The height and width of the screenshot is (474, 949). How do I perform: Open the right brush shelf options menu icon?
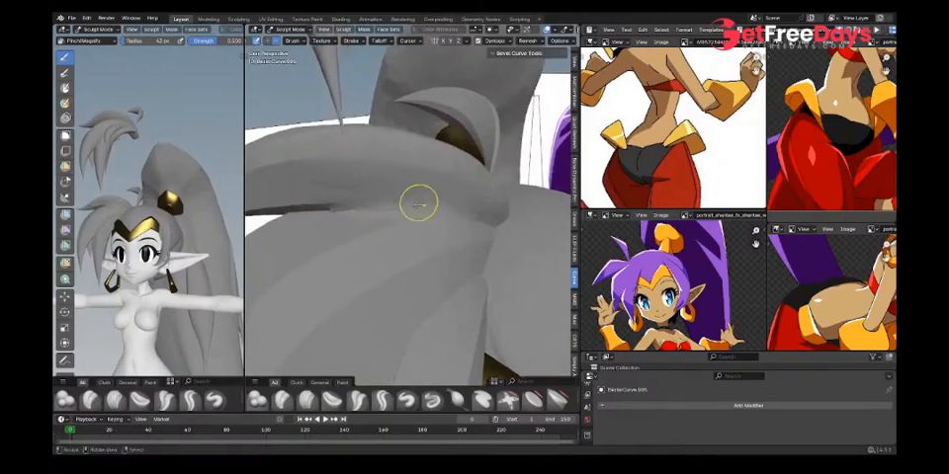(x=255, y=382)
